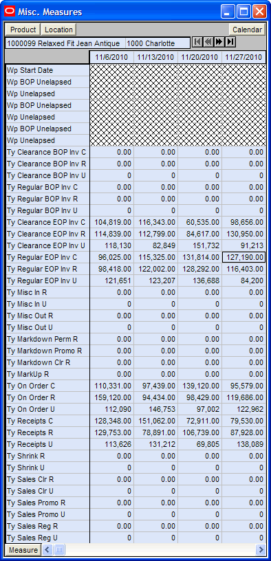Click cell value 146,753
Image resolution: width=271 pixels, height=561 pixels.
pos(155,409)
